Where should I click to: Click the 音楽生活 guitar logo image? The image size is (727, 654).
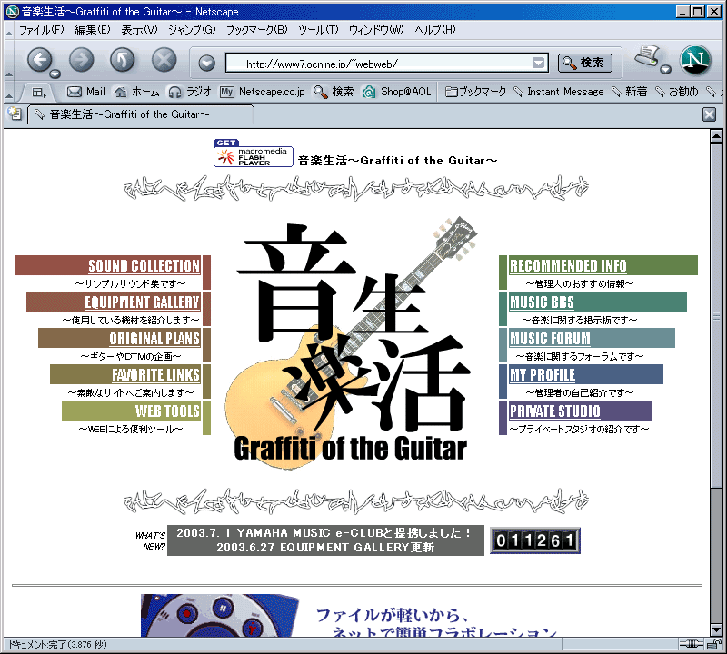pos(350,343)
